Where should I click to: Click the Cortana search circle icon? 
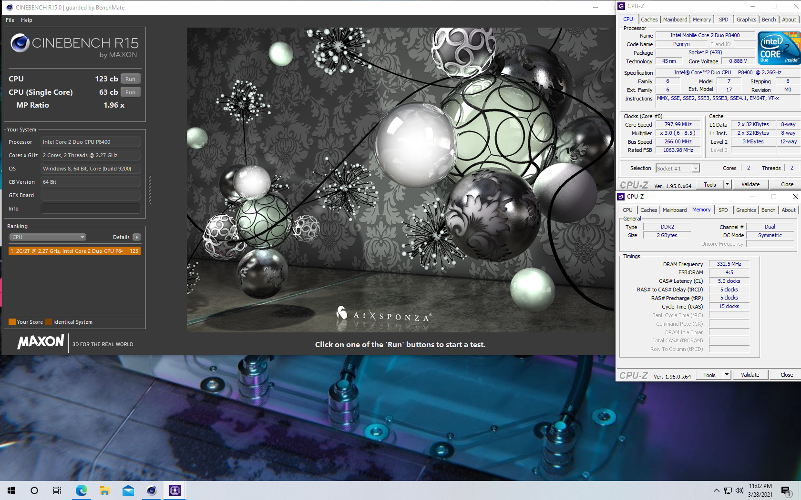[34, 490]
